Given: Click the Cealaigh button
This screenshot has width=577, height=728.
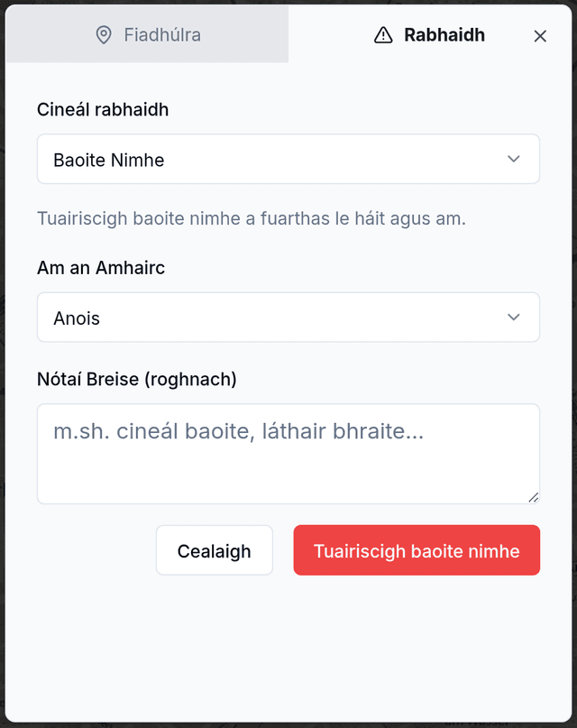Looking at the screenshot, I should tap(215, 550).
